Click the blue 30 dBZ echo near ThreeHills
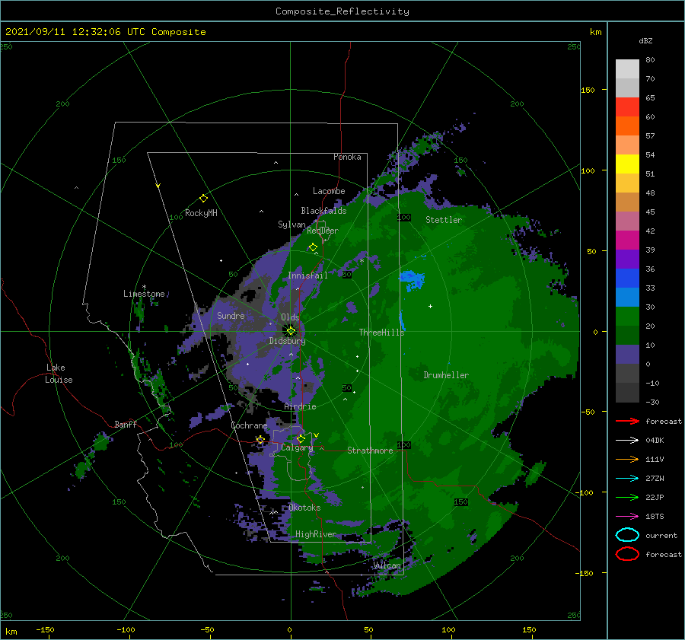Viewport: 685px width, 640px height. pos(412,279)
